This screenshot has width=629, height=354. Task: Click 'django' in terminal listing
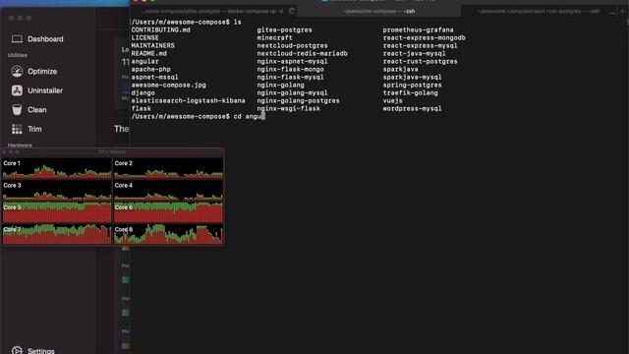(x=143, y=92)
